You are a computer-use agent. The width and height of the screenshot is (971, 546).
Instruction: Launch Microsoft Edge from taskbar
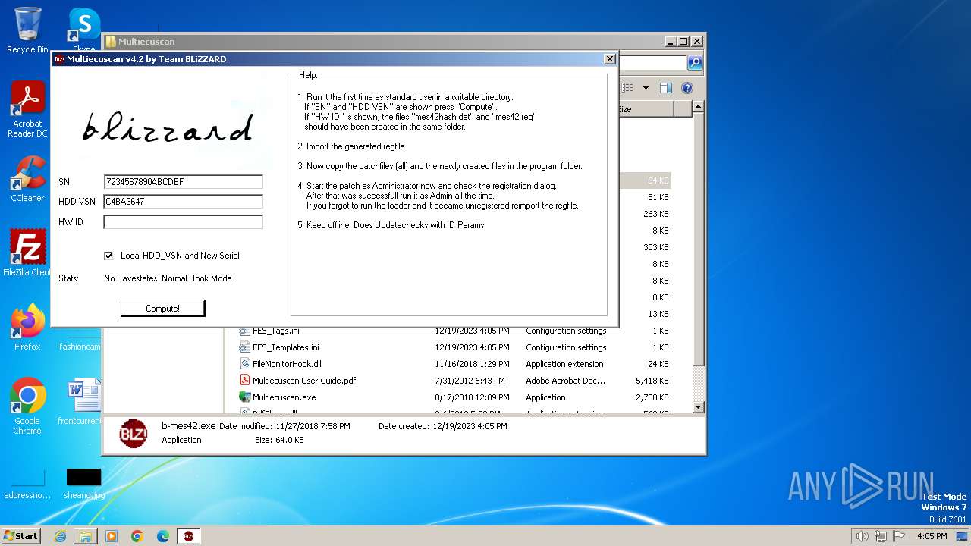click(x=163, y=536)
